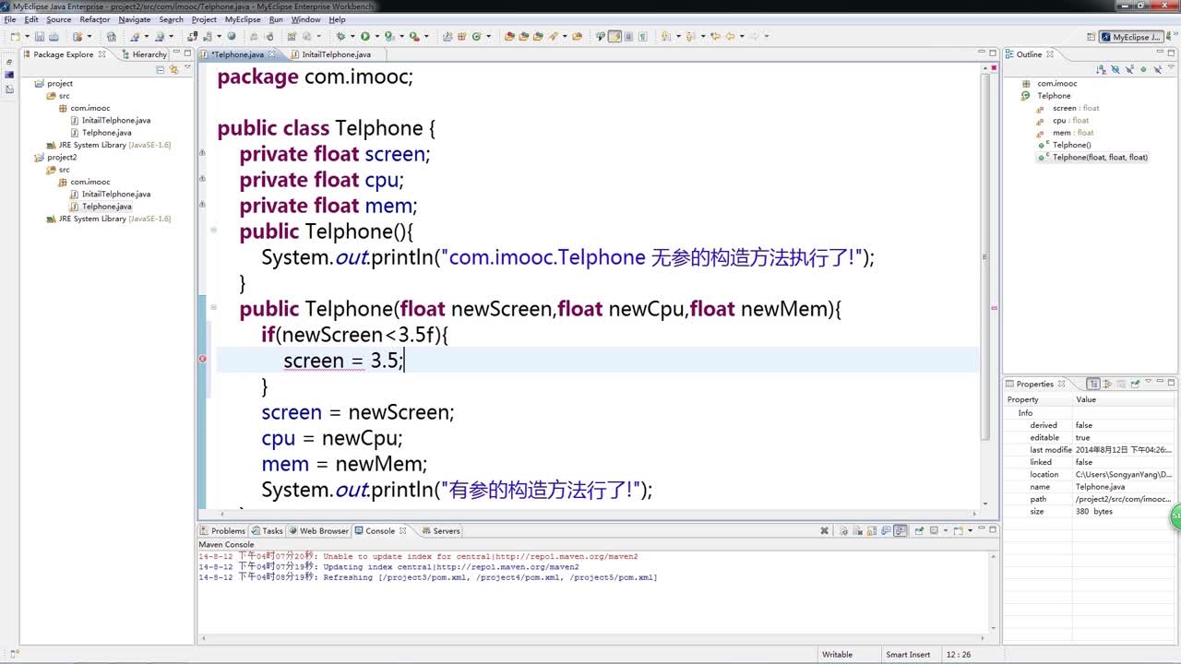Switch to the Hierarchy tab
1181x664 pixels.
[144, 54]
